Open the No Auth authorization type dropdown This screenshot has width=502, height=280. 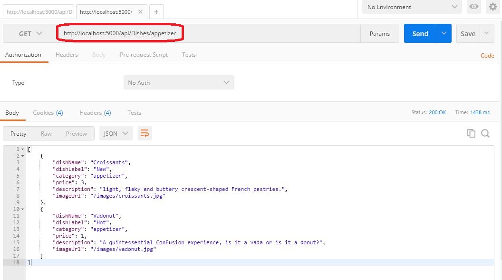179,82
